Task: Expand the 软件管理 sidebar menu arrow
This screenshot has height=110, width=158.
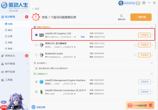Action: coord(27,64)
